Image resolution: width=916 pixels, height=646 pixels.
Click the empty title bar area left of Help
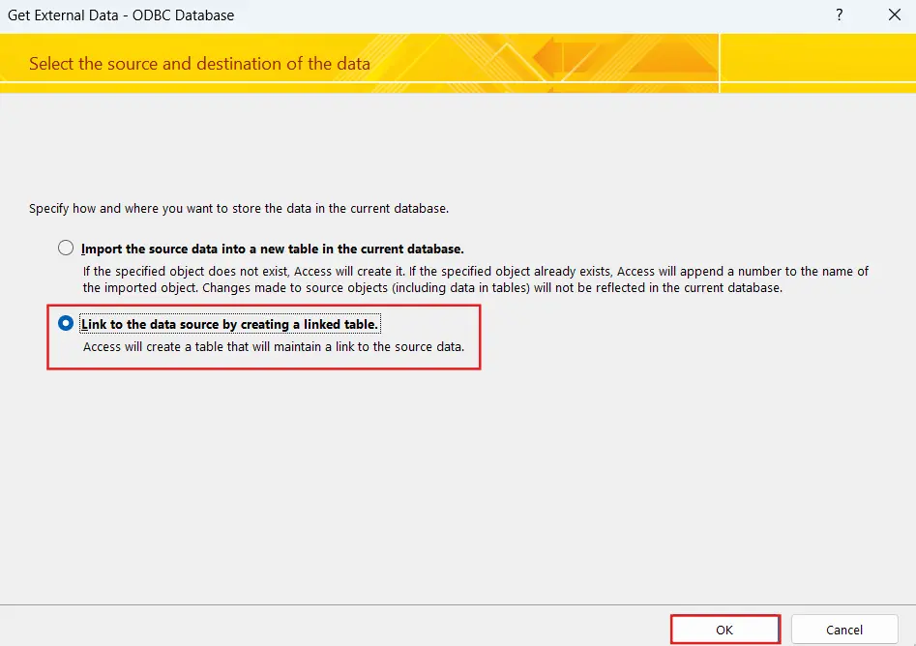click(532, 15)
